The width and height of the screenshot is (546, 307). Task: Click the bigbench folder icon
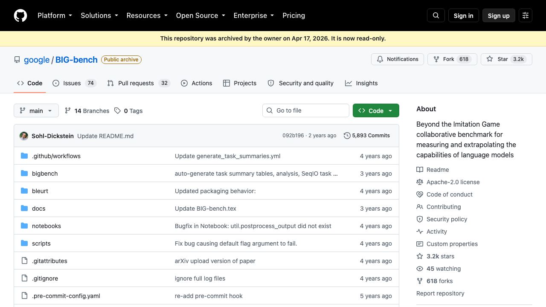click(x=24, y=174)
